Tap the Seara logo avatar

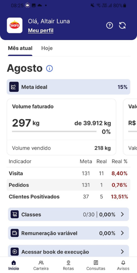pyautogui.click(x=15, y=25)
